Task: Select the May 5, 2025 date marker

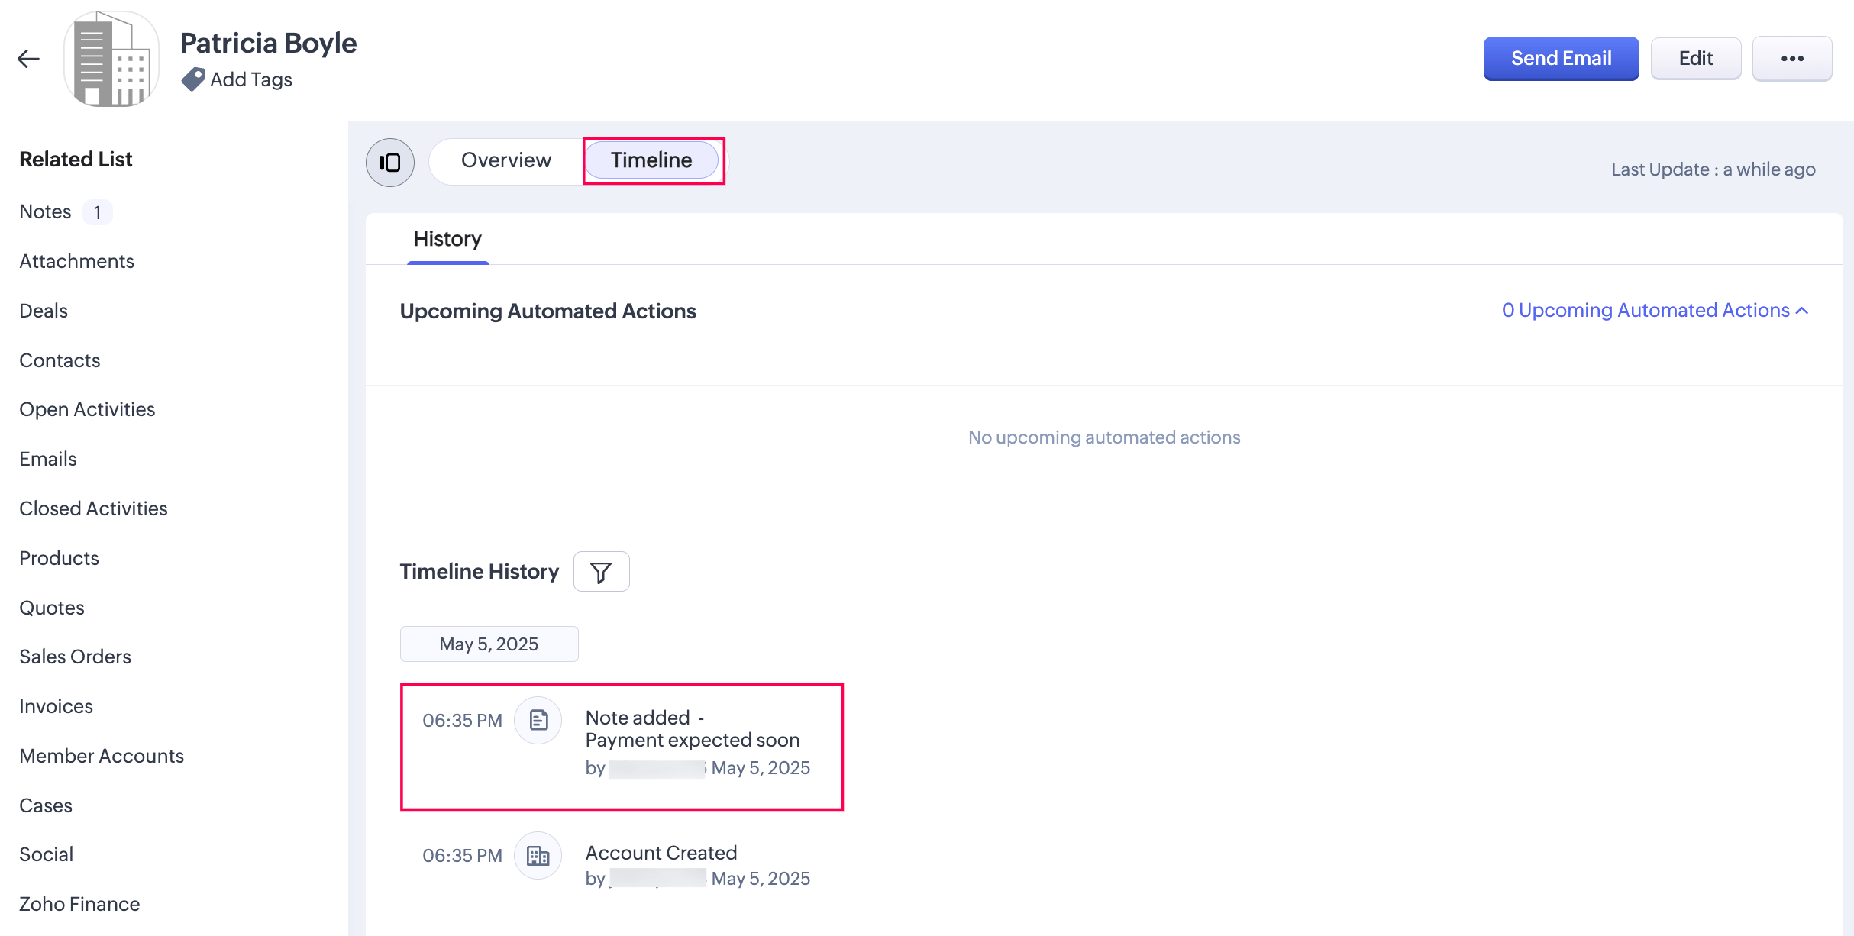Action: point(489,644)
